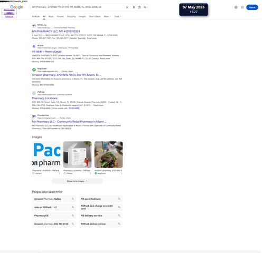Open three-dot menu on second PillPack image
This screenshot has width=264, height=253.
(90, 173)
